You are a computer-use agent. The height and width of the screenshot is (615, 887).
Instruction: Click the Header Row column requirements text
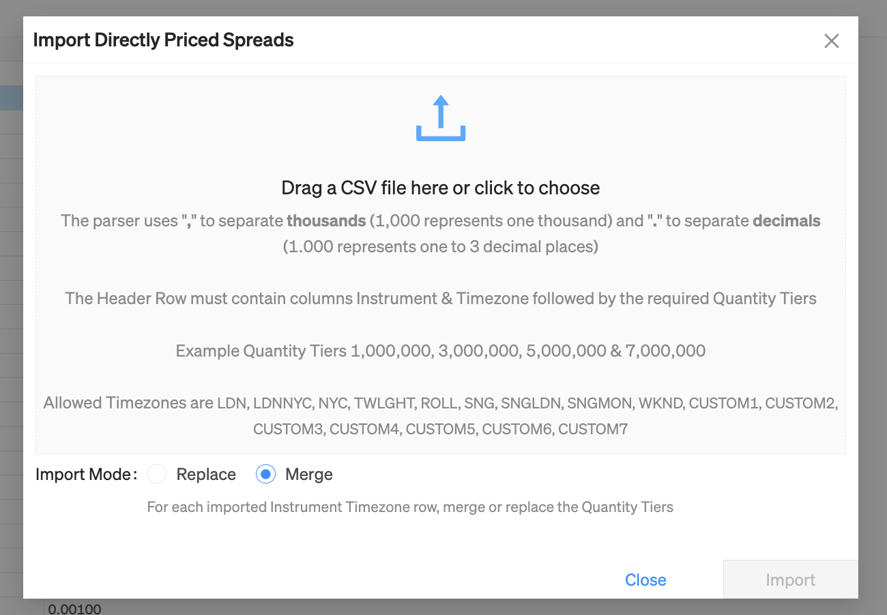[x=441, y=299]
